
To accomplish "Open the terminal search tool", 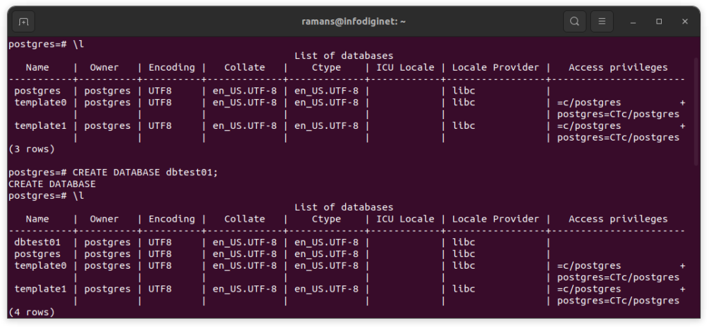I will pos(574,21).
